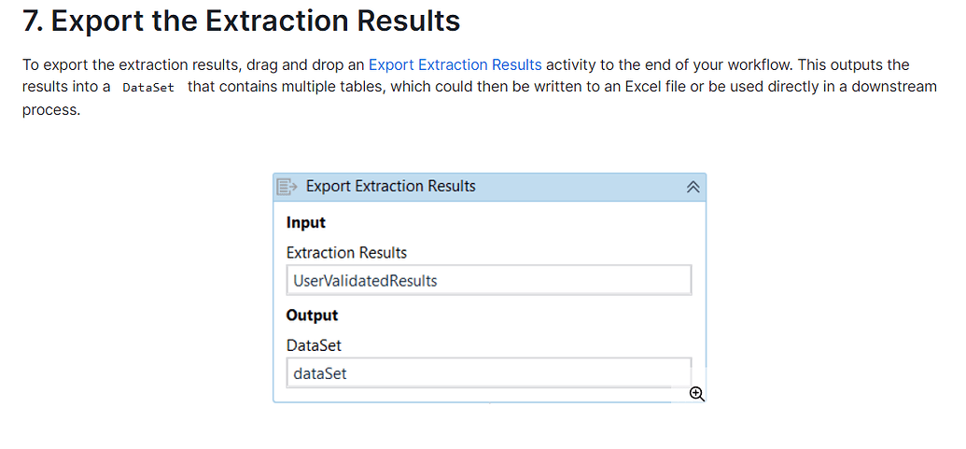Focus the dataSet output field
The height and width of the screenshot is (449, 966).
[x=488, y=372]
